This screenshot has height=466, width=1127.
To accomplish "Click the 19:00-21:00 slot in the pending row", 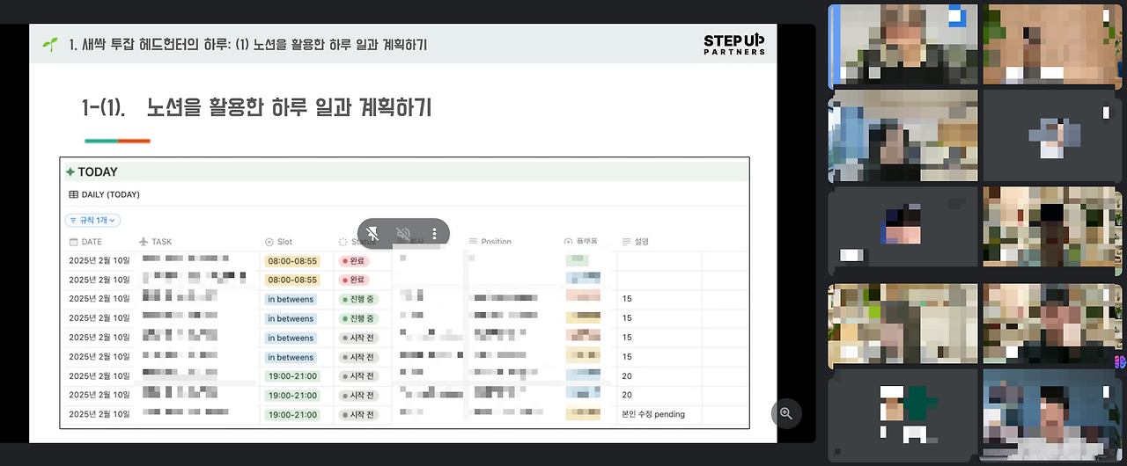I will click(292, 415).
